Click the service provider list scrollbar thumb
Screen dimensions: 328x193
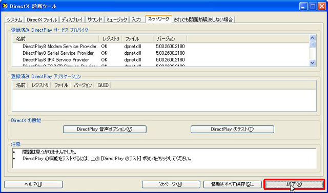coord(313,45)
